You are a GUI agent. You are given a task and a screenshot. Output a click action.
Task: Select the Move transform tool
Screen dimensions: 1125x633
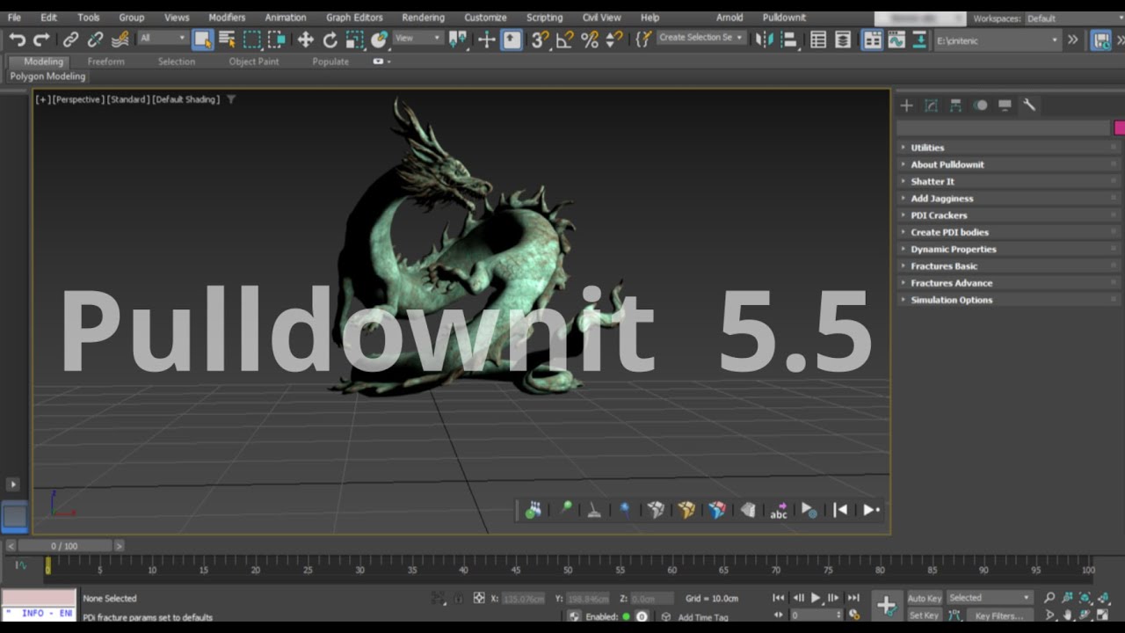305,40
